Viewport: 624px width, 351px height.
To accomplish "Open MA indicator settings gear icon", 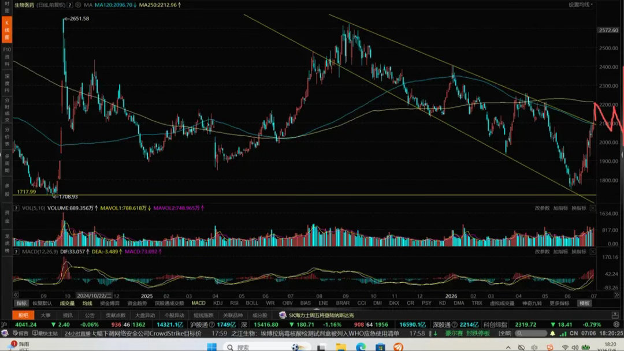I will tap(78, 5).
